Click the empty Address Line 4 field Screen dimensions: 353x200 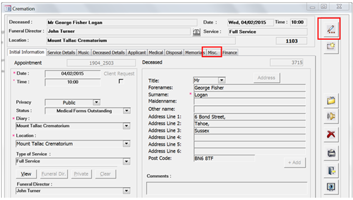pos(250,137)
